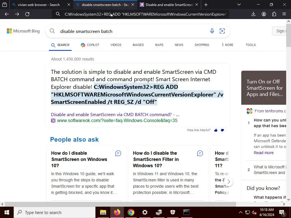This screenshot has height=218, width=291.
Task: Close the 'vivian web browser' tab
Action: [x=69, y=5]
